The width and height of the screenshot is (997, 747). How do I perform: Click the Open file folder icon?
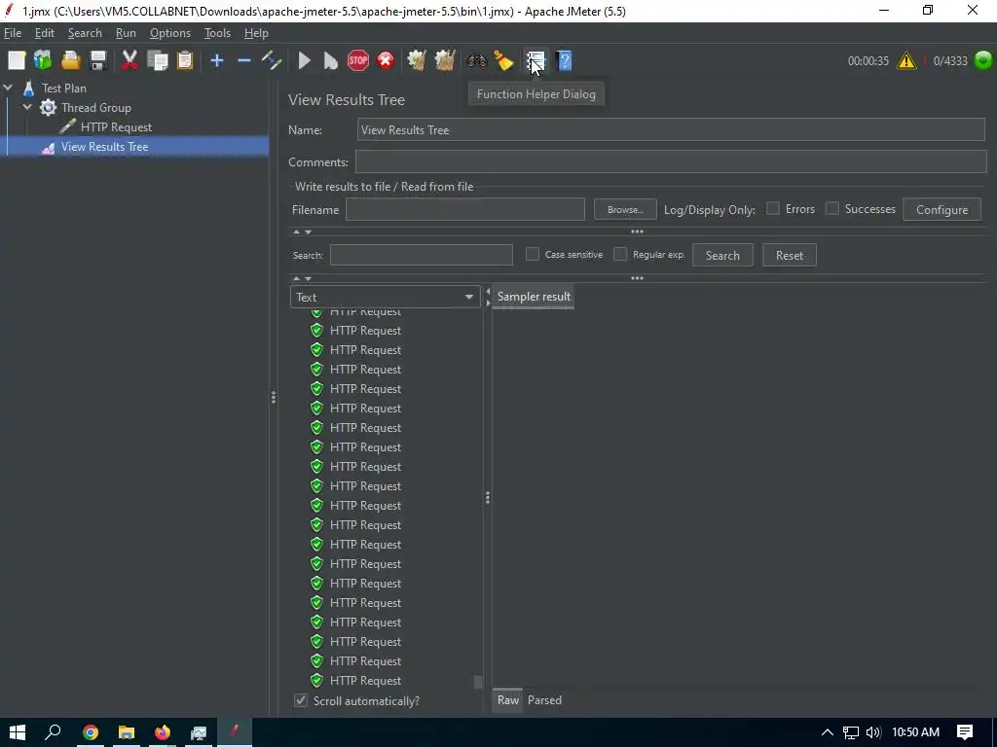(x=70, y=60)
